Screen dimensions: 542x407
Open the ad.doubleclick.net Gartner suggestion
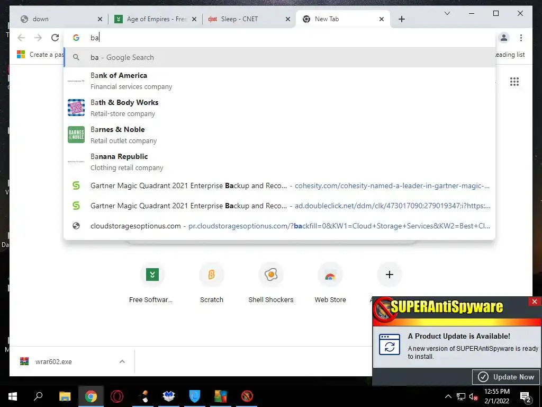279,206
